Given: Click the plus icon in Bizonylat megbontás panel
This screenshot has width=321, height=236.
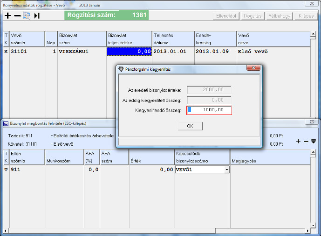Looking at the screenshot, I should (x=299, y=141).
